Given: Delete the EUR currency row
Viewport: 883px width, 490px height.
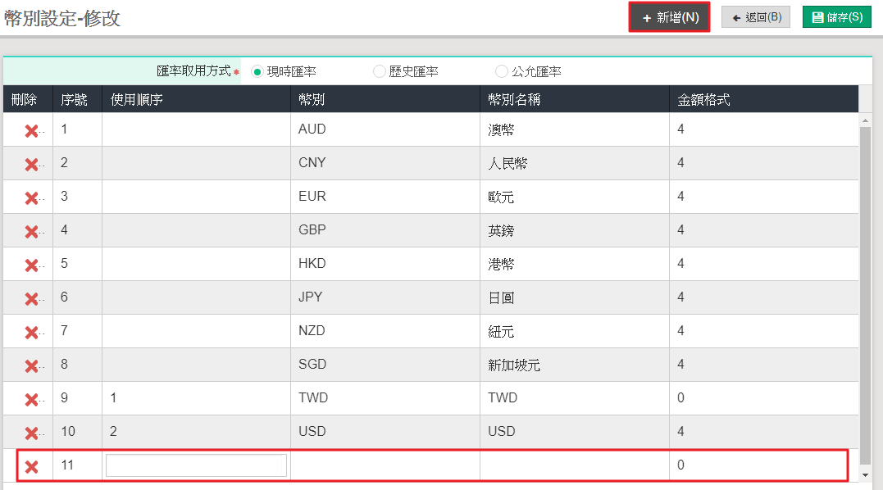Looking at the screenshot, I should (x=31, y=198).
